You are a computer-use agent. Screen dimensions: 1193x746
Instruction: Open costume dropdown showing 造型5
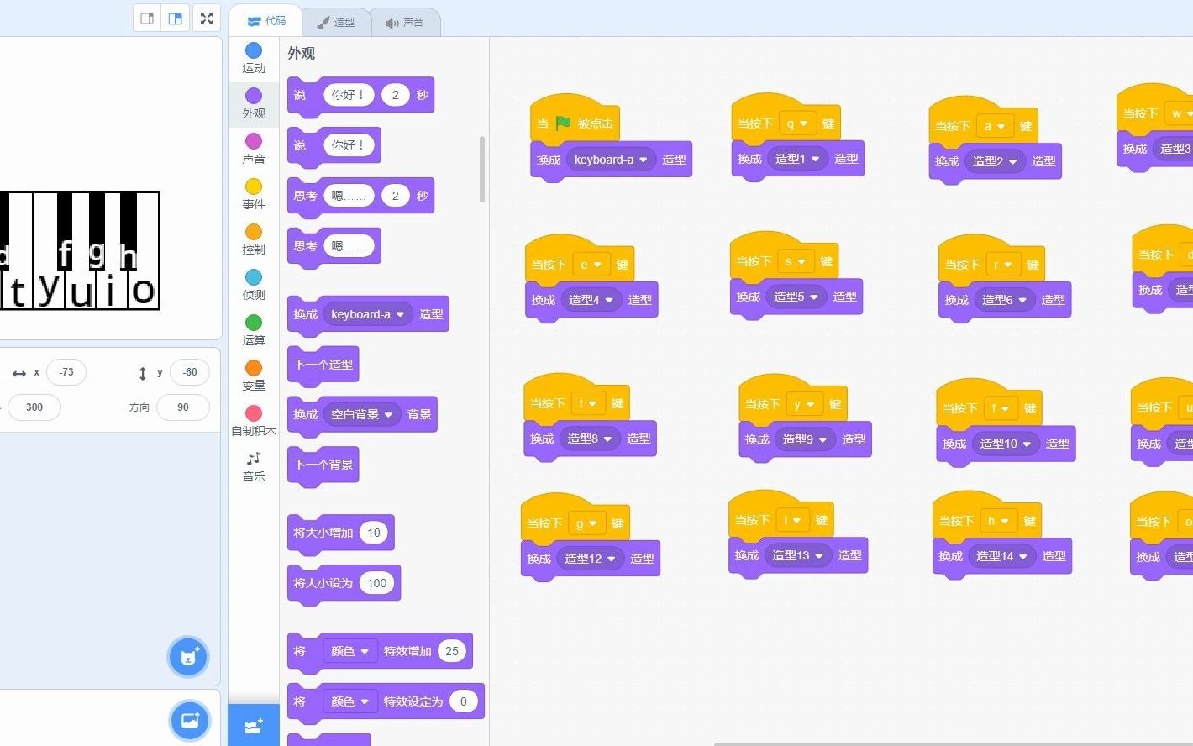(796, 297)
